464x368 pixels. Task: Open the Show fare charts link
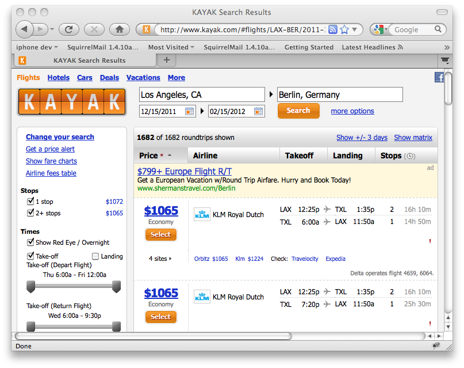[x=51, y=161]
